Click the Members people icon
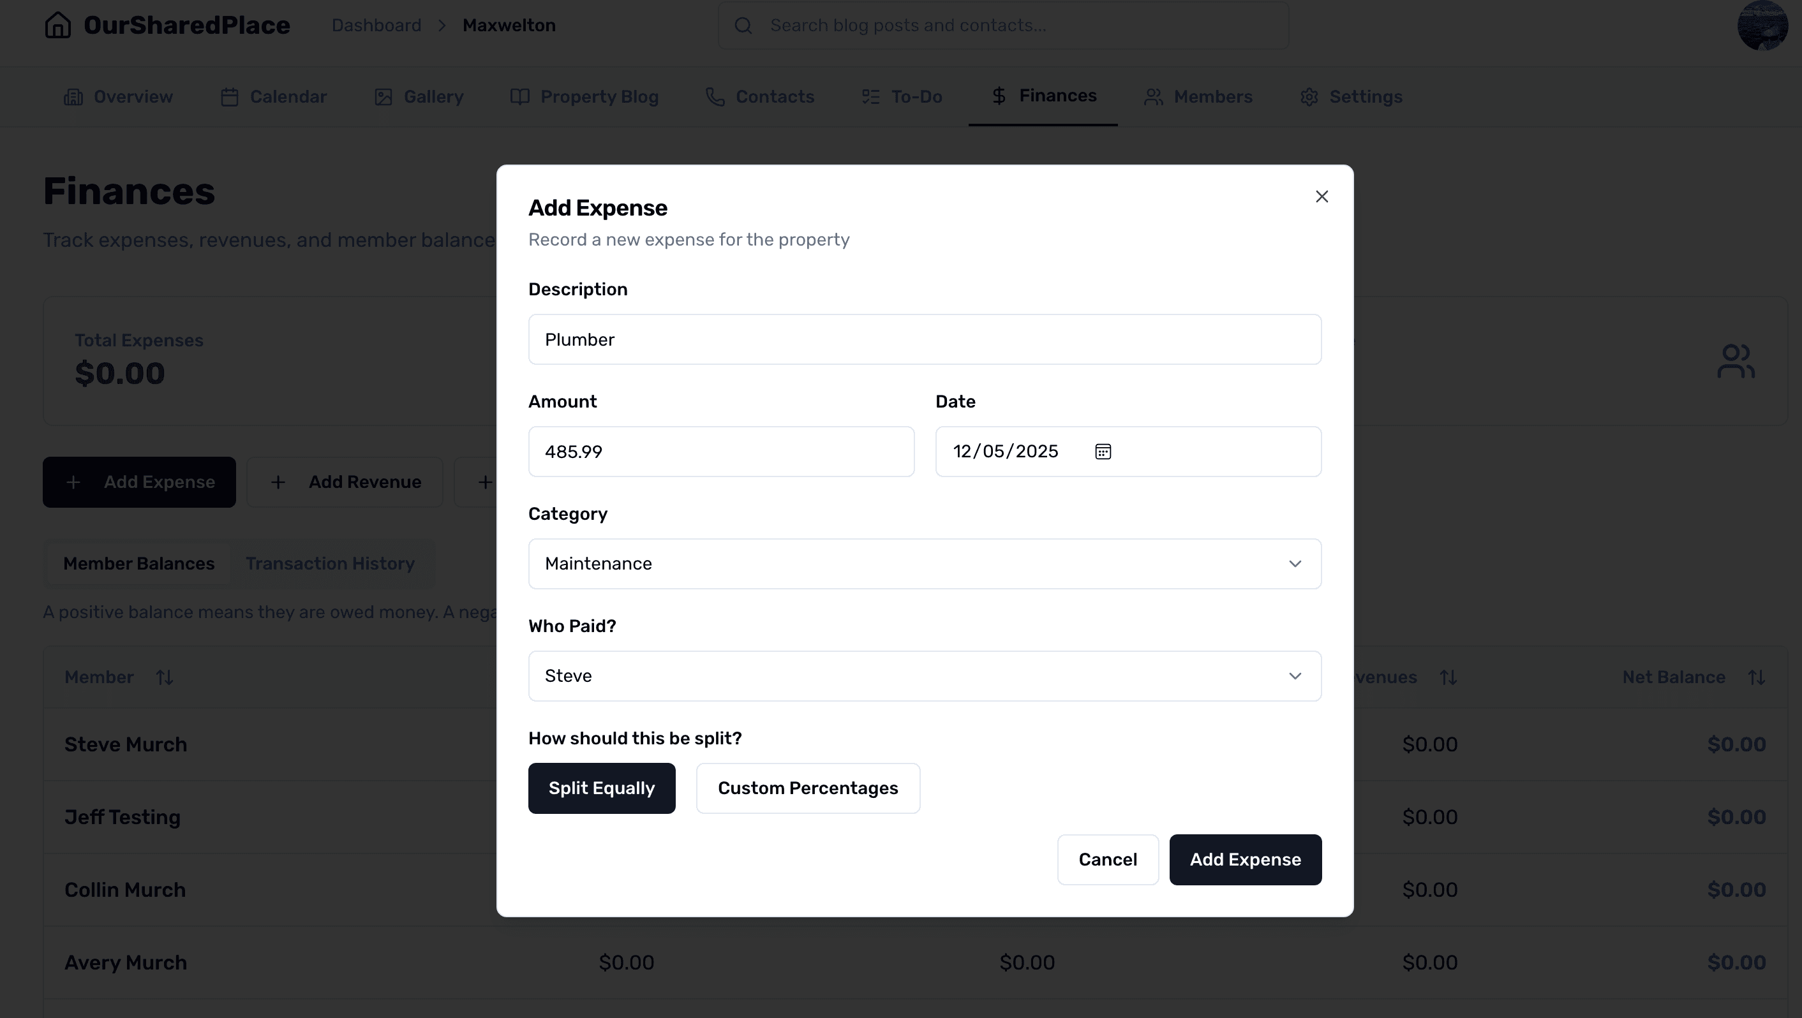 (x=1153, y=96)
